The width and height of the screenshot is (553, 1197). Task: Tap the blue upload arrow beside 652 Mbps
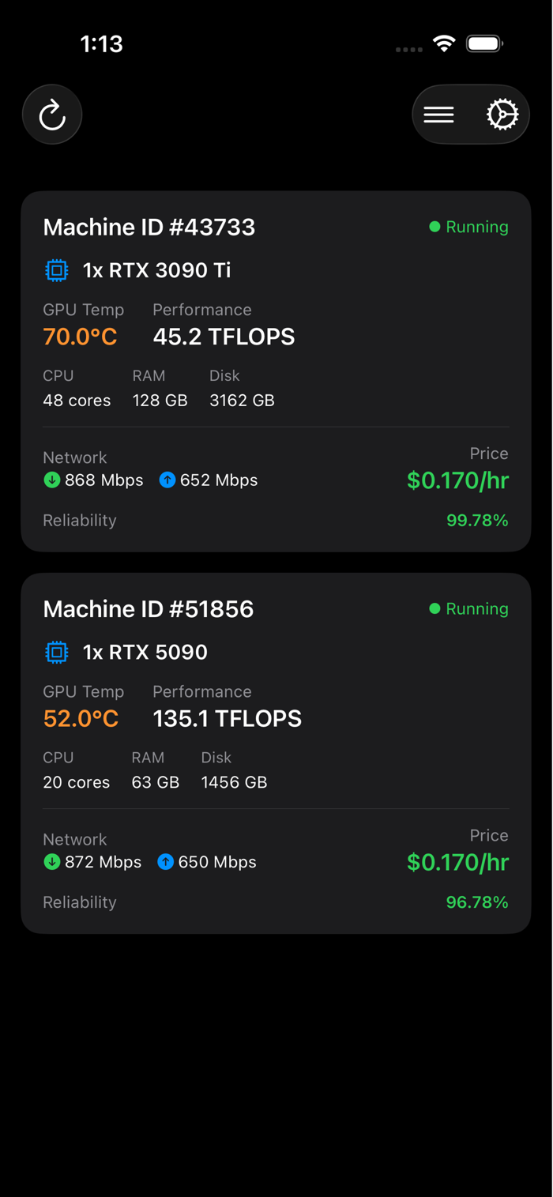pos(167,480)
